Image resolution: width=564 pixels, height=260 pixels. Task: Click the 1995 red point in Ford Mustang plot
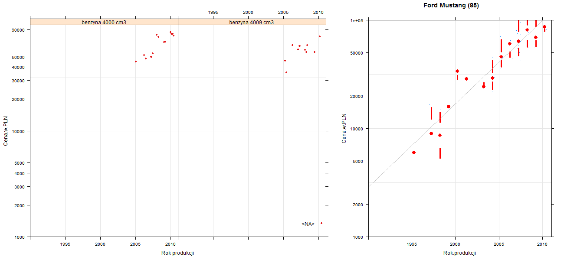click(x=414, y=153)
